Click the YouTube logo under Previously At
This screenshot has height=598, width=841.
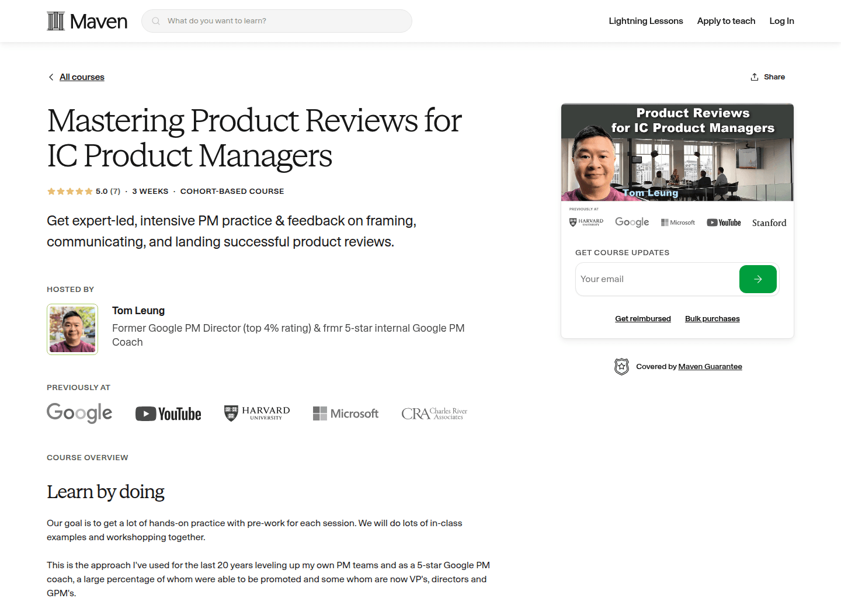[168, 413]
